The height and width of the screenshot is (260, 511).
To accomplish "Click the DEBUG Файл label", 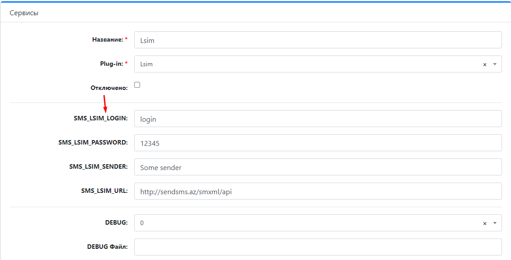I will coord(107,247).
